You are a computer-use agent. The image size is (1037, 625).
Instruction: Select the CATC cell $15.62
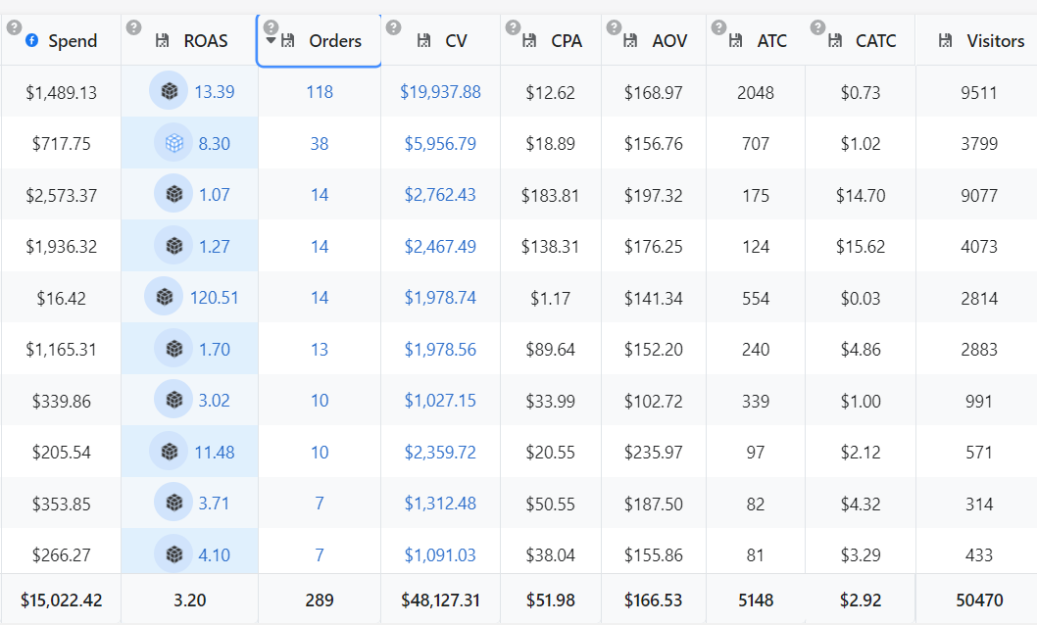861,247
